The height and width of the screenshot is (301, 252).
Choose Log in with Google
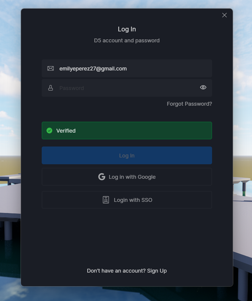pos(127,177)
